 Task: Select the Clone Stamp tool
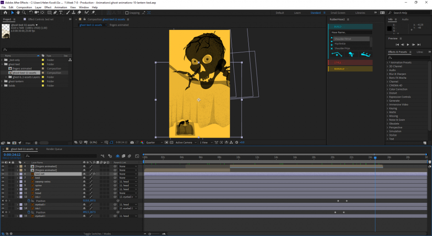click(x=73, y=13)
